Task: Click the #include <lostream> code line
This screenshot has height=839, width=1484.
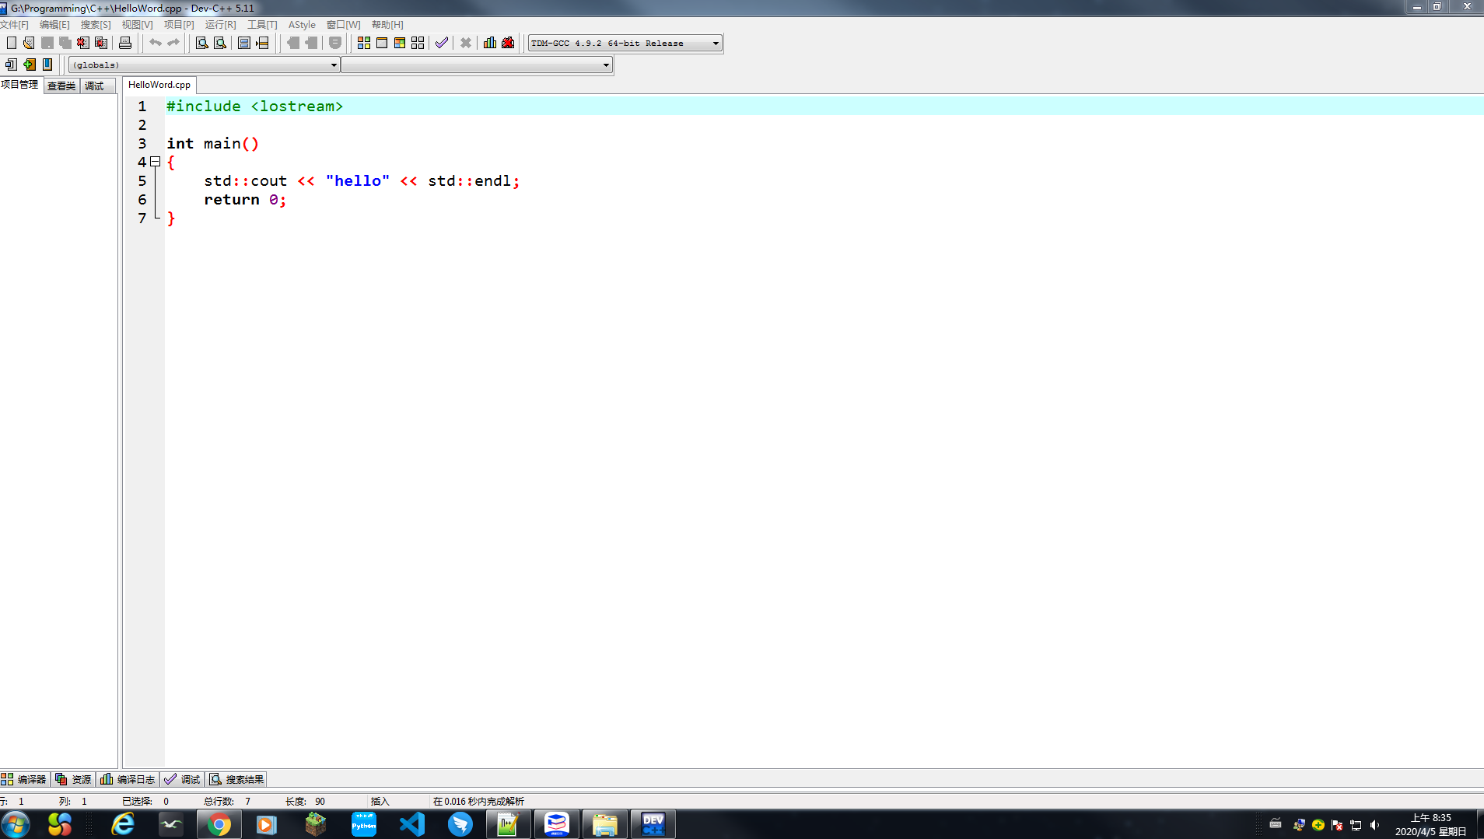Action: coord(254,106)
